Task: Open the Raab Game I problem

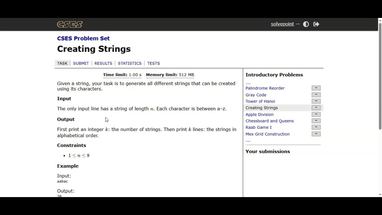Action: click(x=258, y=128)
